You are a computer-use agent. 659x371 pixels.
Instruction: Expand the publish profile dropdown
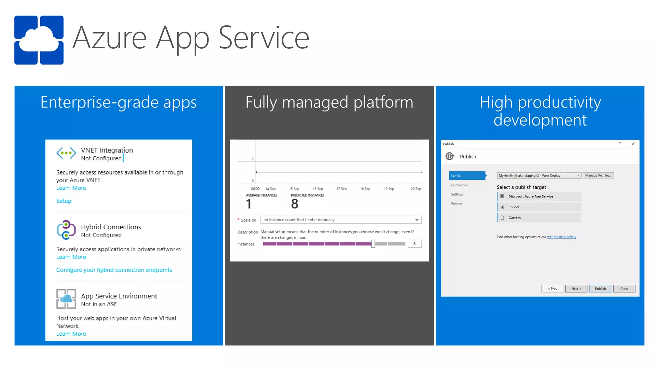pos(578,176)
